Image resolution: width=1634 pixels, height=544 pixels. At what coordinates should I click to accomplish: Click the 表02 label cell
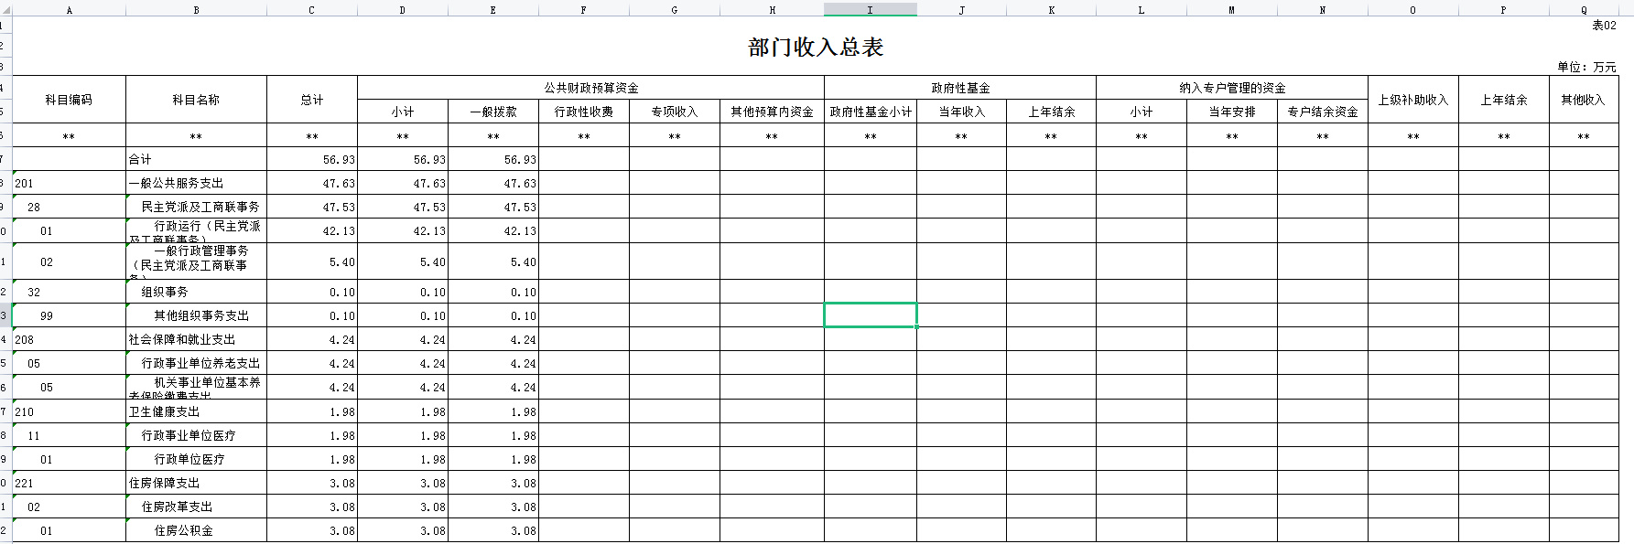[x=1604, y=26]
